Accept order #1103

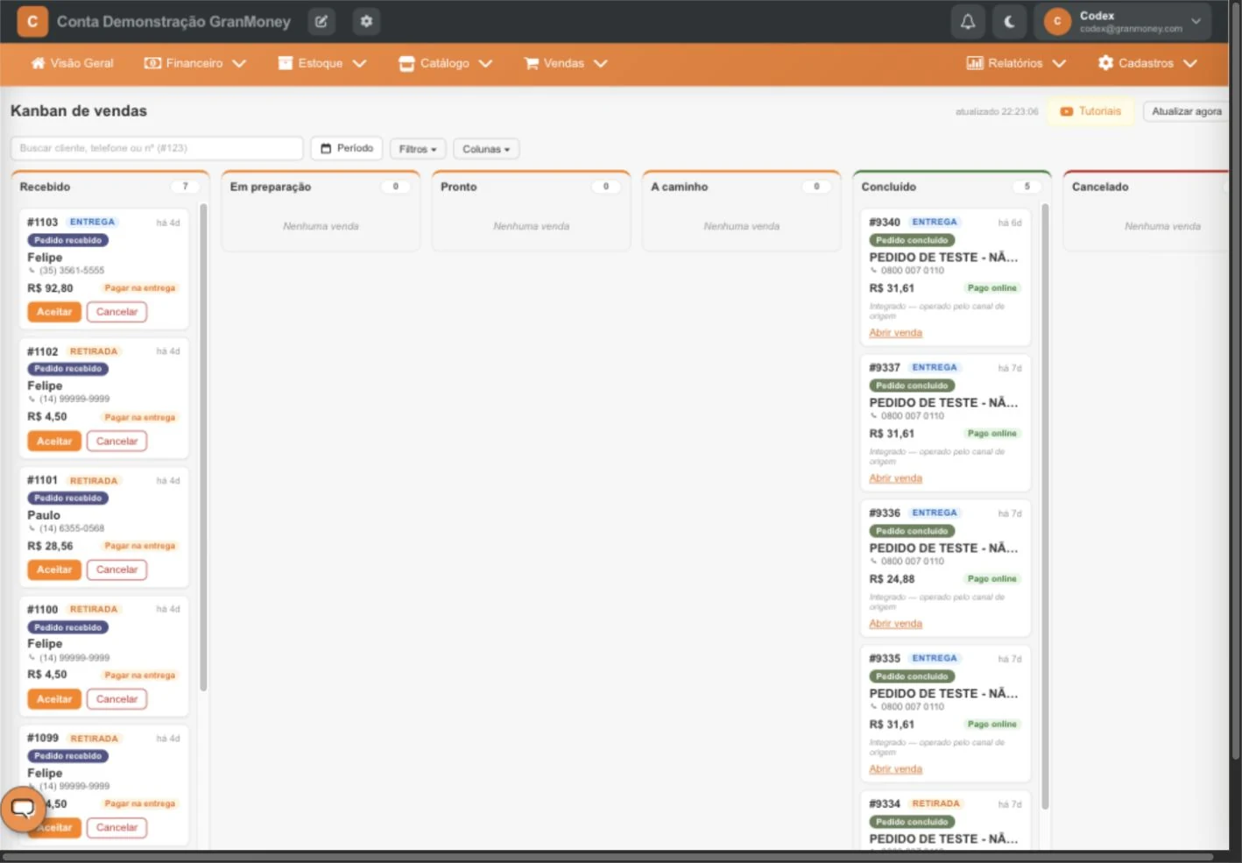click(x=54, y=312)
